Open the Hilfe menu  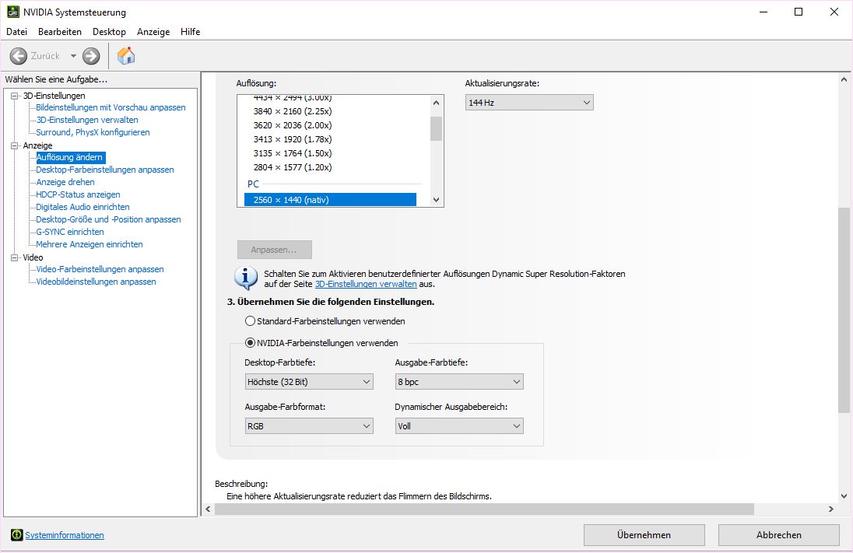coord(191,32)
